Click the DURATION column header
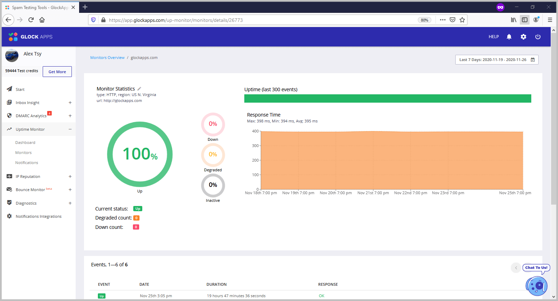The image size is (558, 301). point(217,284)
